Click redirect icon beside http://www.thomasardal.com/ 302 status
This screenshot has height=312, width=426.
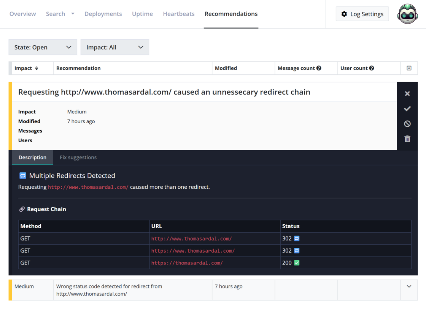point(297,239)
